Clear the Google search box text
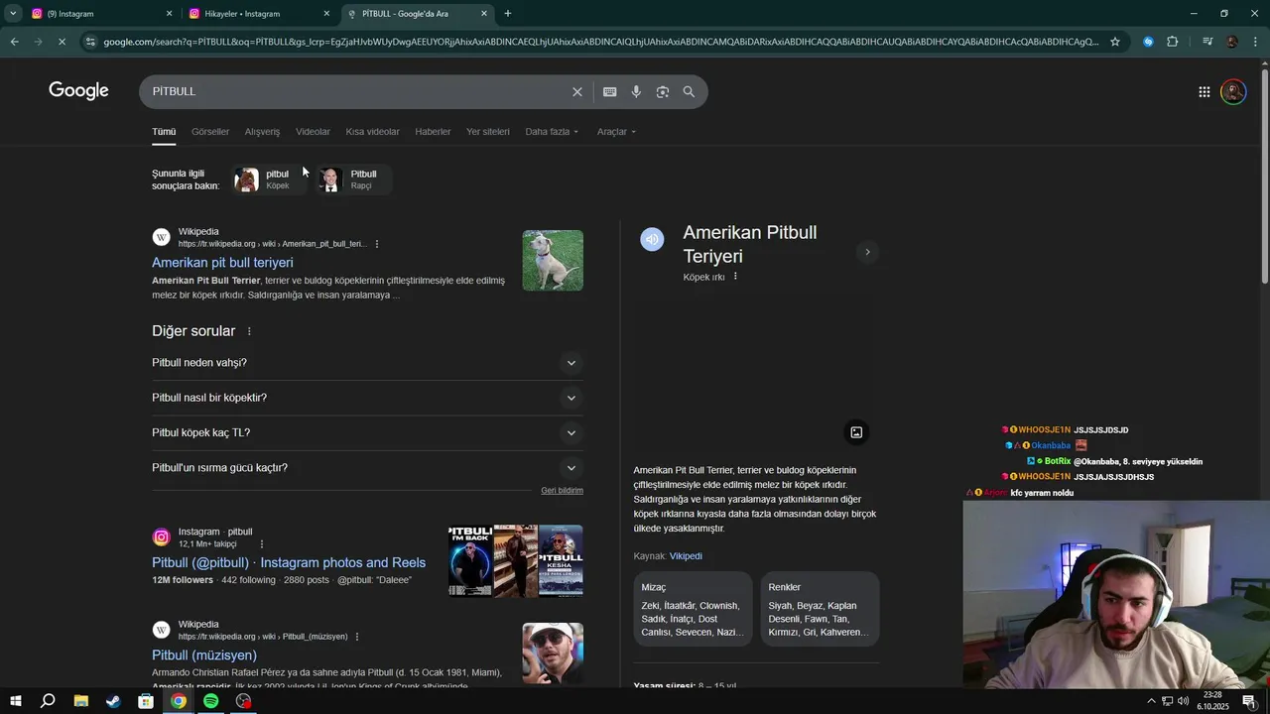Viewport: 1270px width, 714px height. [x=577, y=92]
